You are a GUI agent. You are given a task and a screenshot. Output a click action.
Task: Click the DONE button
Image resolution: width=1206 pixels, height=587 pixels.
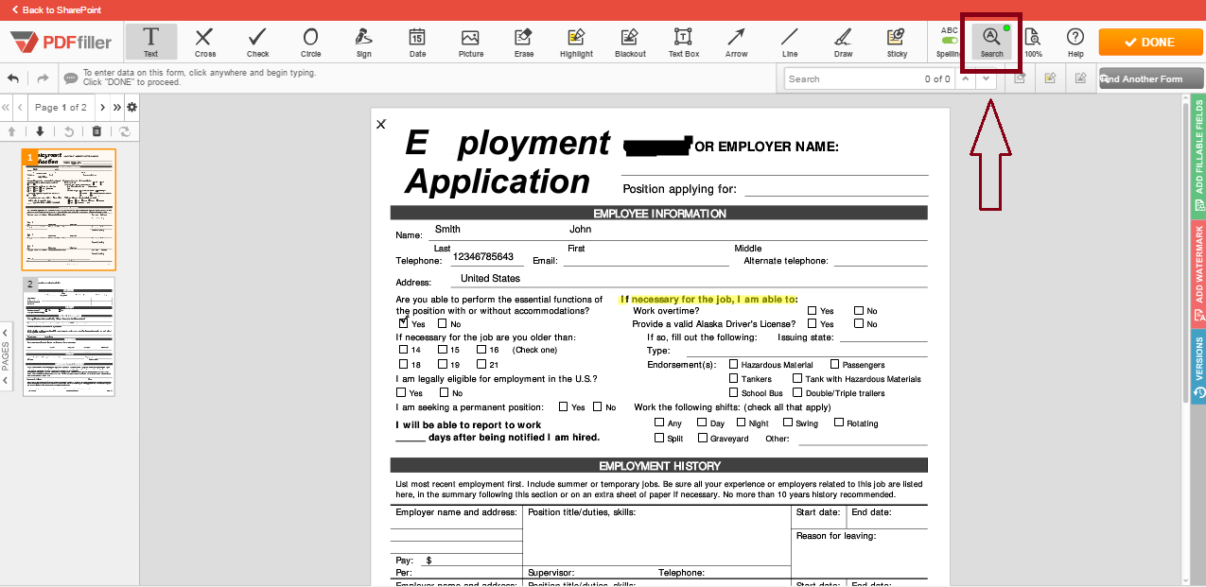(x=1149, y=42)
